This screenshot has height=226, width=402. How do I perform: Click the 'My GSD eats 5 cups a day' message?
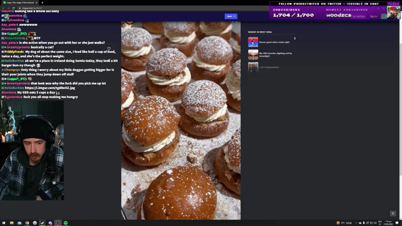(x=36, y=92)
